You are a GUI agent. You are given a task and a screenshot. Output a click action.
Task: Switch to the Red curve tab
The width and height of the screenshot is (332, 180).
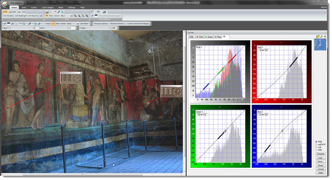pos(200,37)
